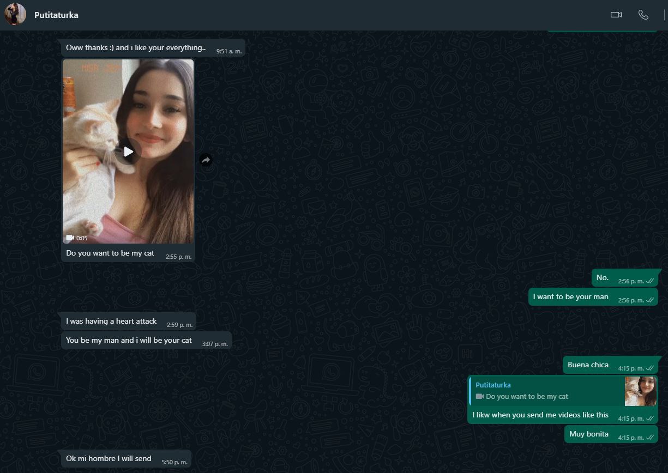Open the Putitaturka contact name in header
The width and height of the screenshot is (668, 473).
56,15
